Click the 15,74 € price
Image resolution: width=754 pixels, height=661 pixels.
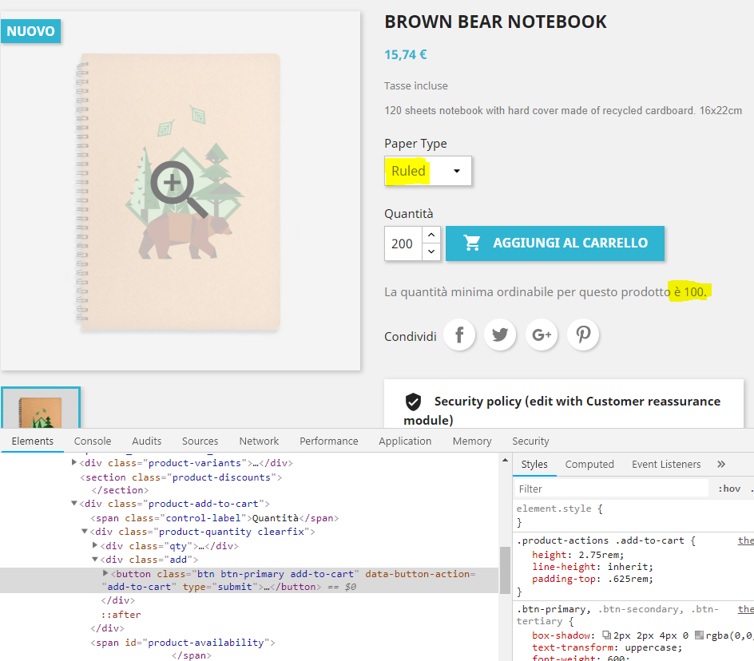pos(406,55)
